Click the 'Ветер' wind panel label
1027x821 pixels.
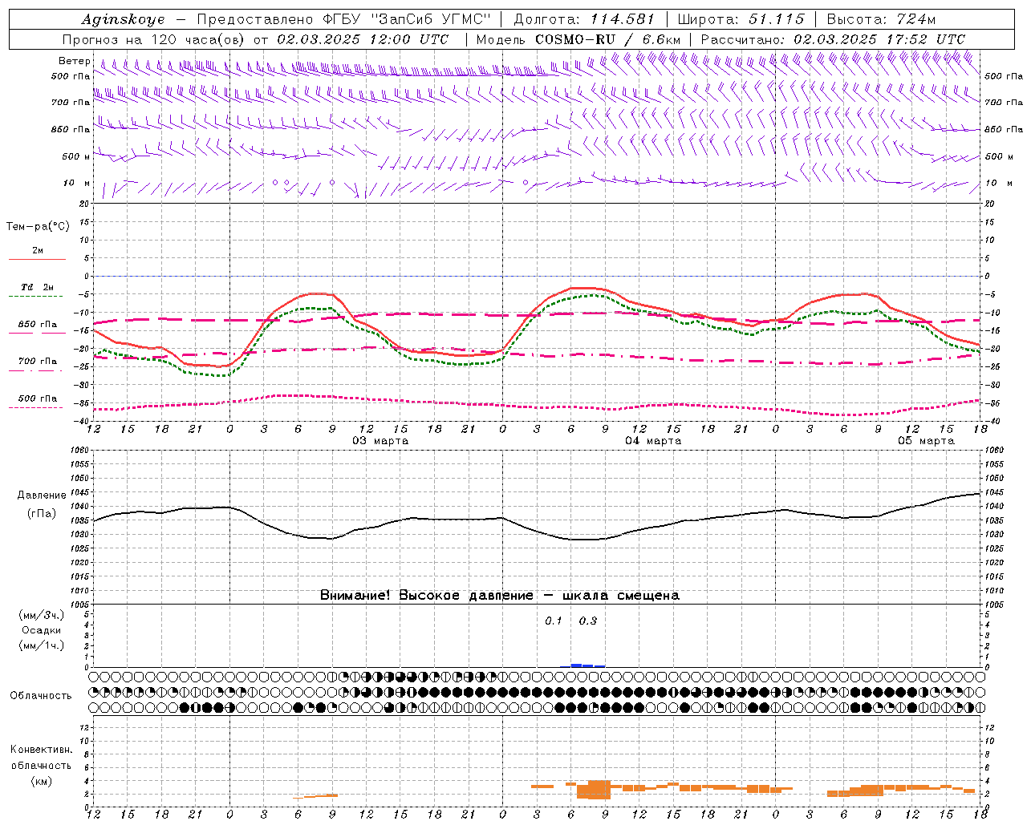(x=75, y=61)
